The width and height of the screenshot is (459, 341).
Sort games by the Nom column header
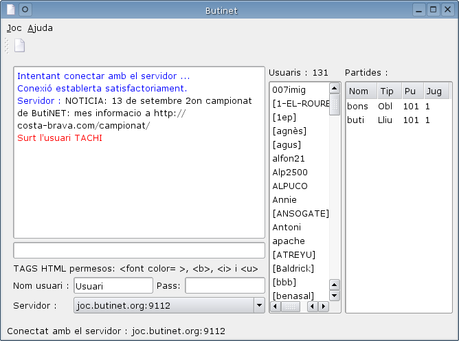361,91
